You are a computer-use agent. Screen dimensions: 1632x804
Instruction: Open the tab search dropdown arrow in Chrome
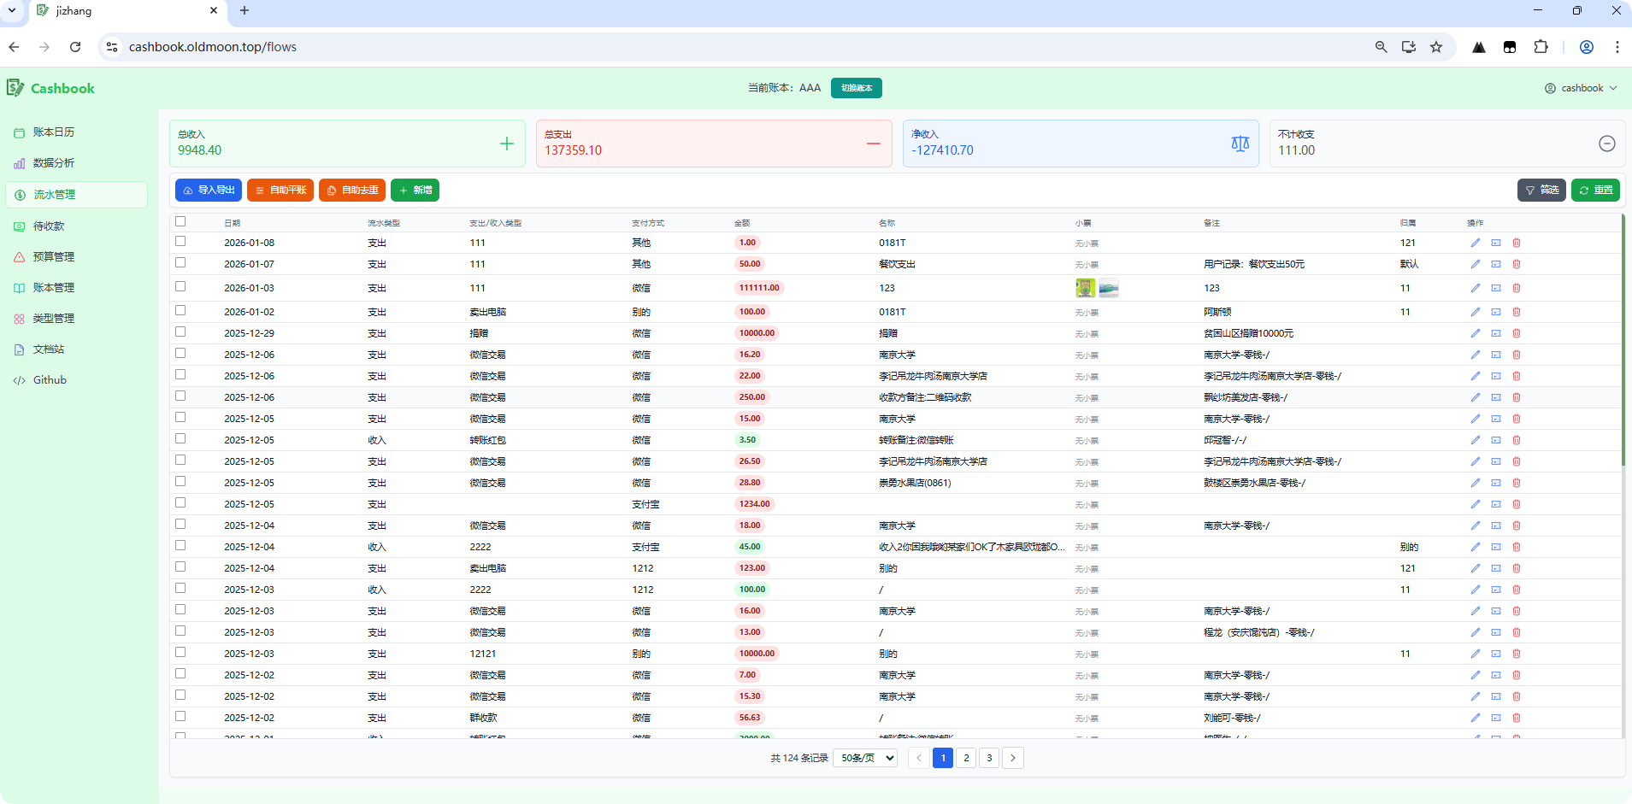[x=12, y=11]
